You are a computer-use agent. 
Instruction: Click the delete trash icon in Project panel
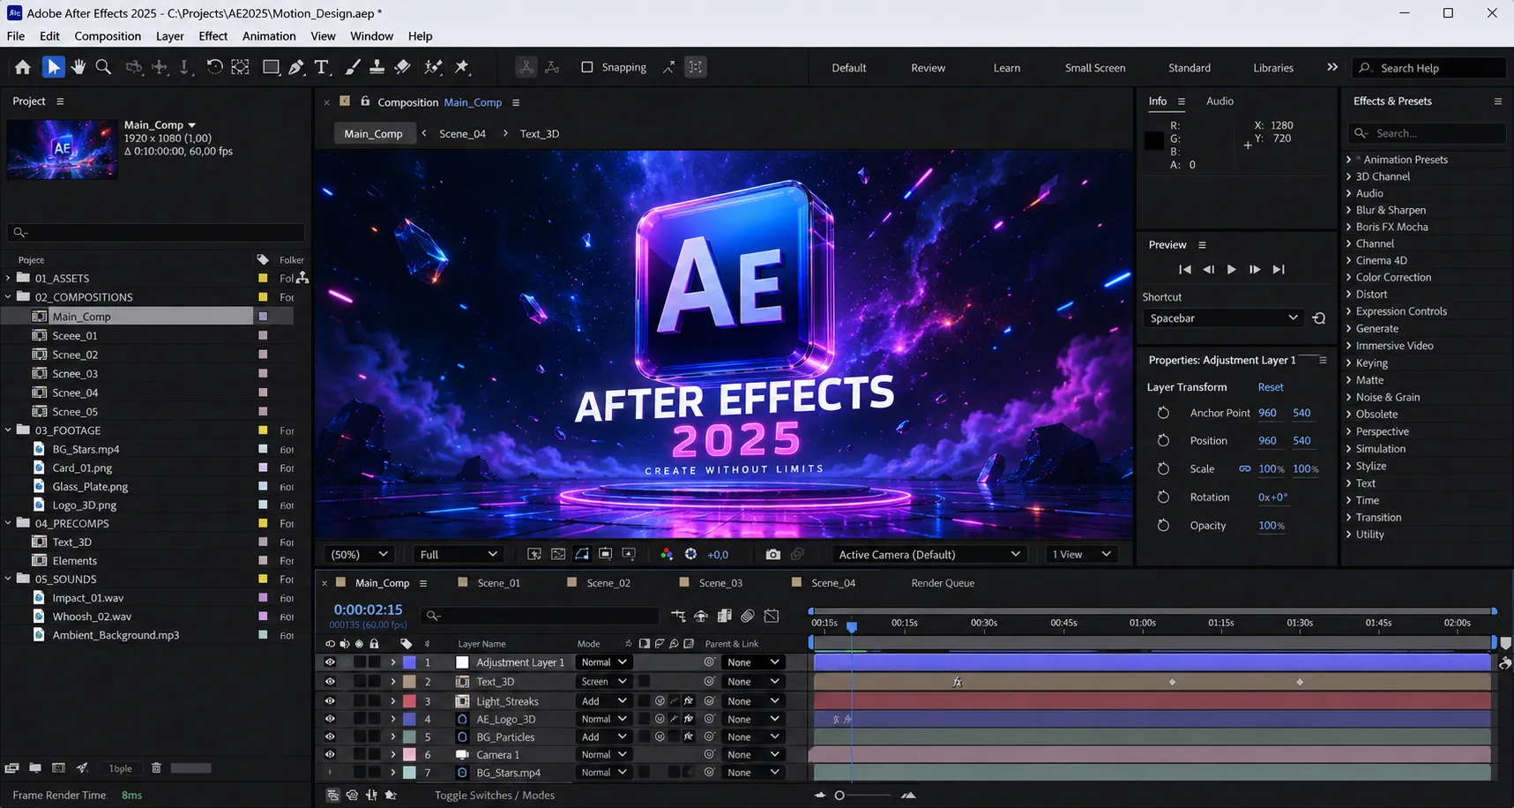(156, 768)
